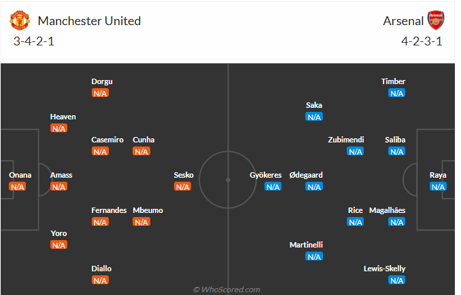The image size is (461, 295).
Task: Open Ødegaard's rating badge
Action: tap(314, 186)
